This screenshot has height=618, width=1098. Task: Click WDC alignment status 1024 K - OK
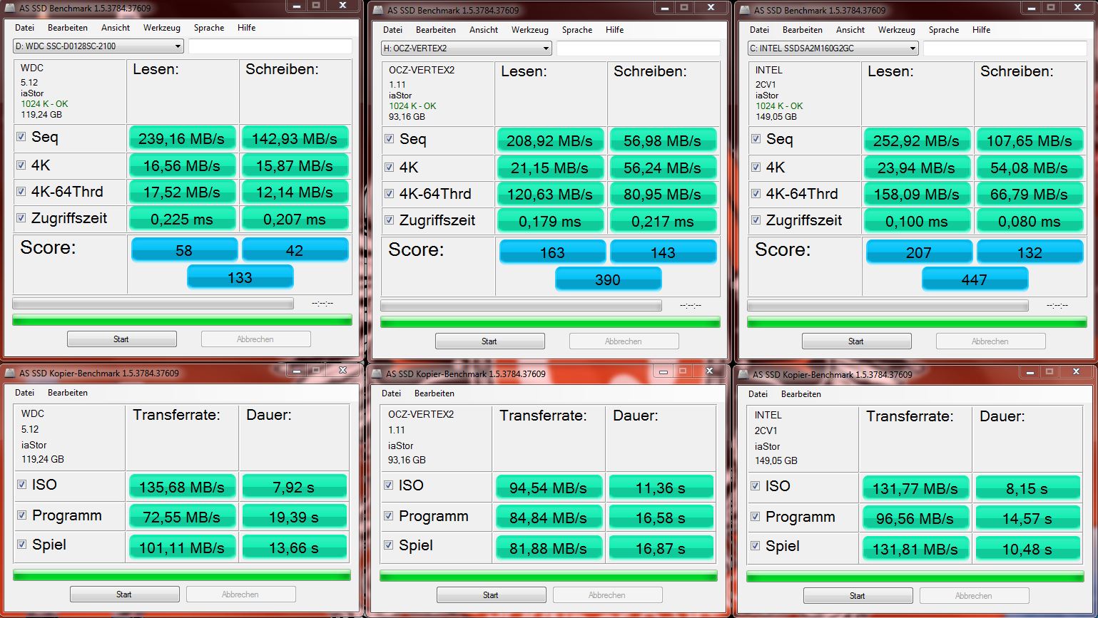[x=45, y=104]
